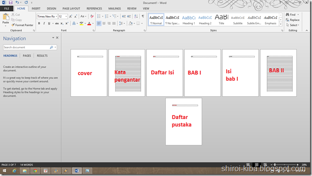This screenshot has width=312, height=176.
Task: Increase paragraph indent
Action: click(x=129, y=16)
